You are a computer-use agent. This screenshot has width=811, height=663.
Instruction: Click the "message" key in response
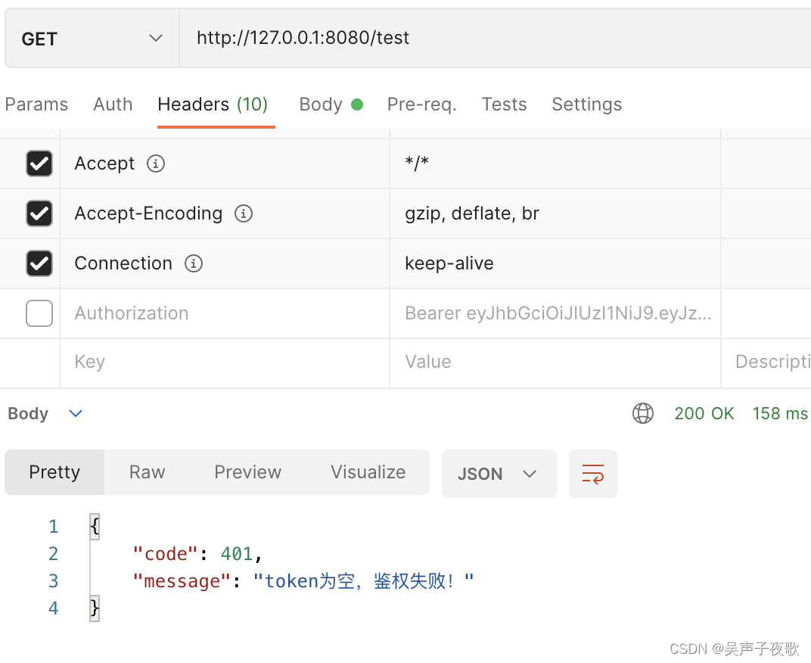182,581
